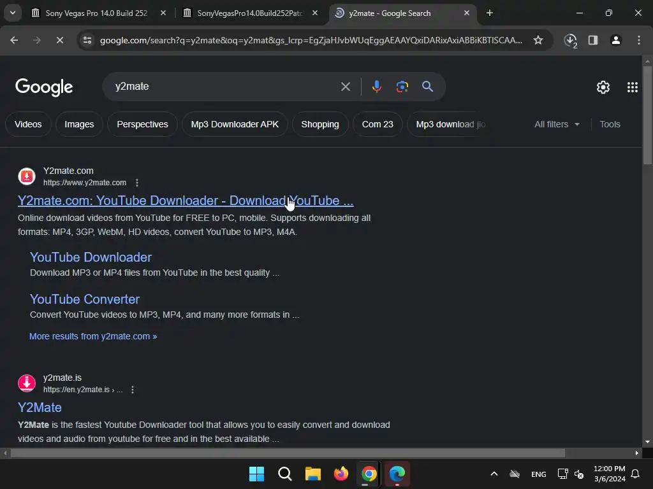Open Windows Start menu
The image size is (653, 489).
256,474
